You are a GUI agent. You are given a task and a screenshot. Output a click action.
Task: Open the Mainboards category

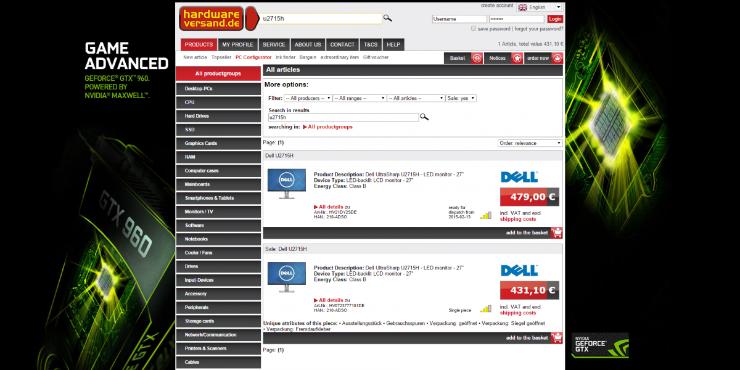point(218,184)
